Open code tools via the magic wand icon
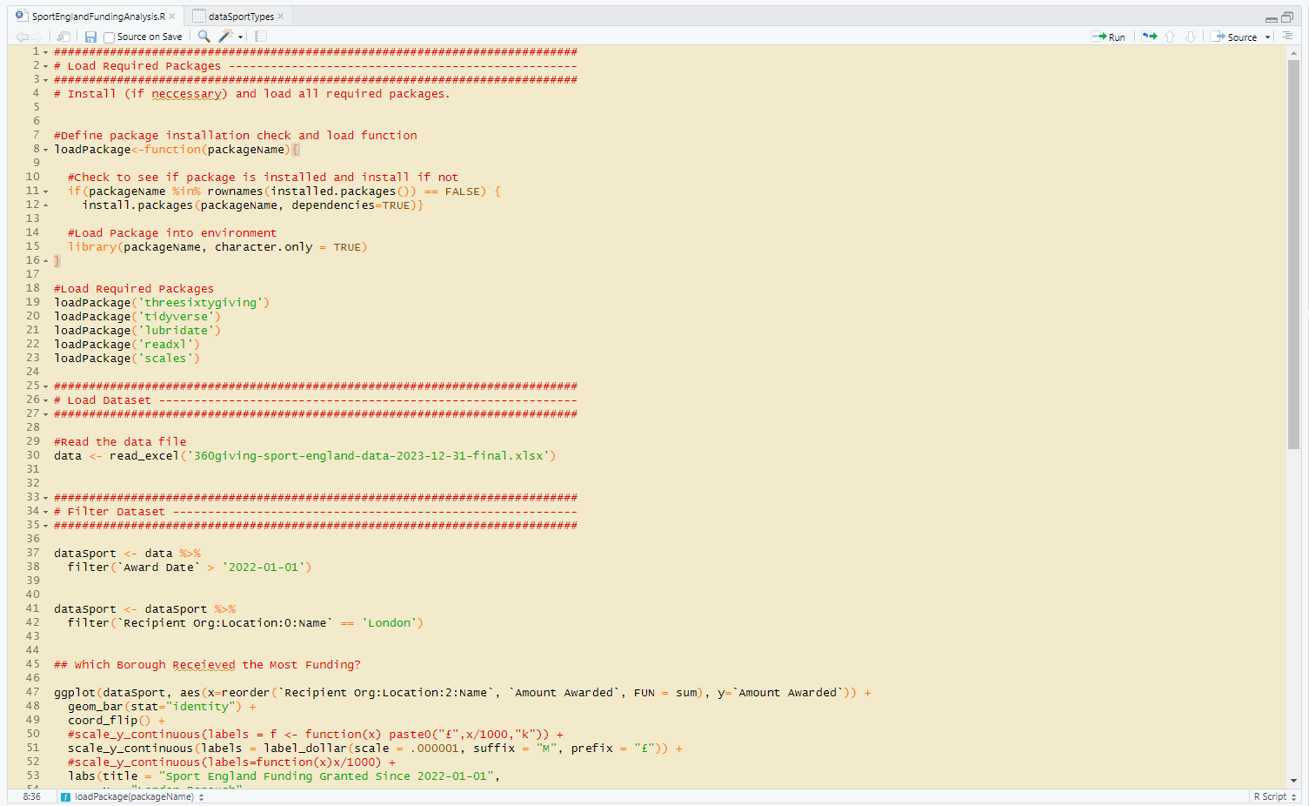The width and height of the screenshot is (1309, 806). click(226, 37)
